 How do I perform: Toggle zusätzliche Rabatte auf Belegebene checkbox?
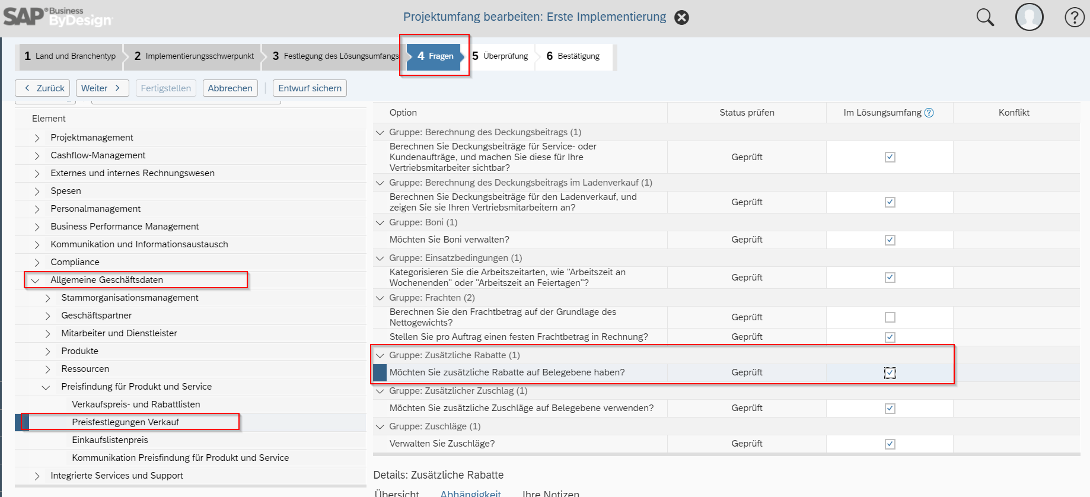890,373
